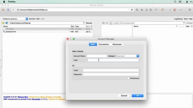
Task: Sort remote files by Name column header
Action: (x=136, y=26)
